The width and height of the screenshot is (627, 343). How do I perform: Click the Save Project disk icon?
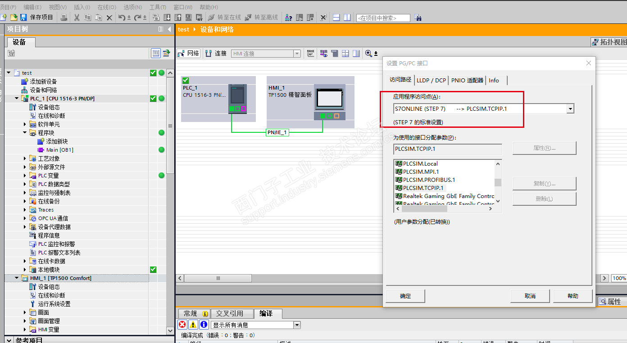pyautogui.click(x=23, y=18)
